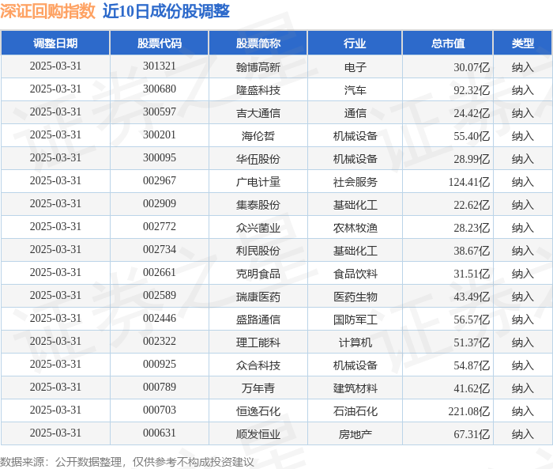Screen dimensions: 553x469
Task: Select the title 深证回购指数
Action: pos(47,11)
